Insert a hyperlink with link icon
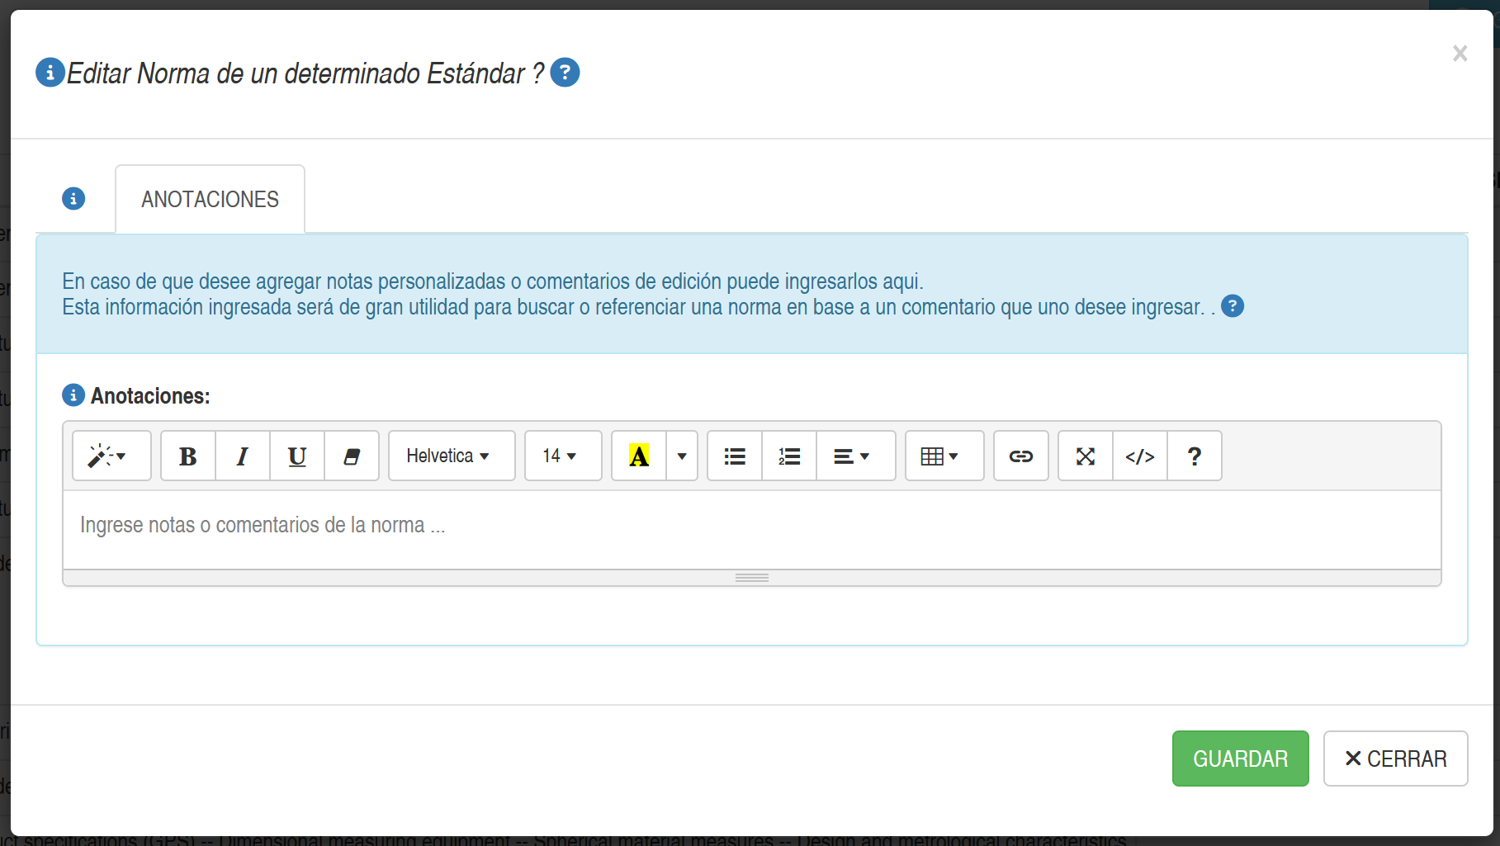The height and width of the screenshot is (846, 1500). [1021, 456]
